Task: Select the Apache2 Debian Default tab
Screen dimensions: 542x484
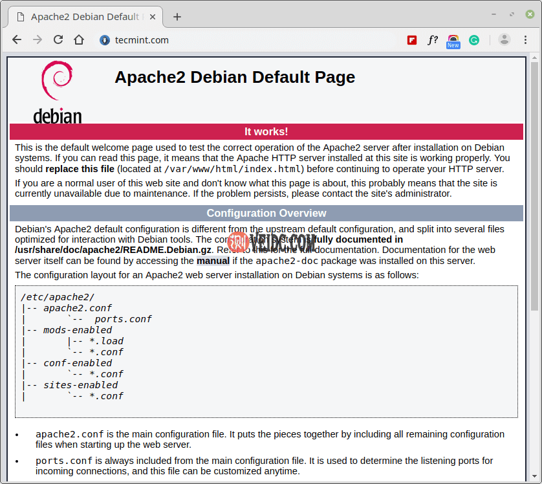Action: point(84,17)
